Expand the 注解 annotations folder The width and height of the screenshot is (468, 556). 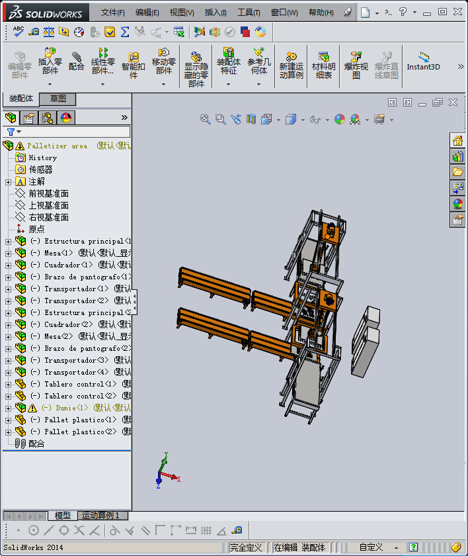[8, 182]
